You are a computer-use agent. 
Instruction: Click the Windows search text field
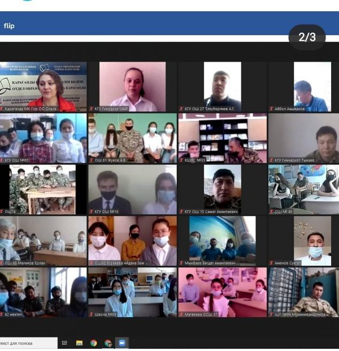(x=28, y=343)
